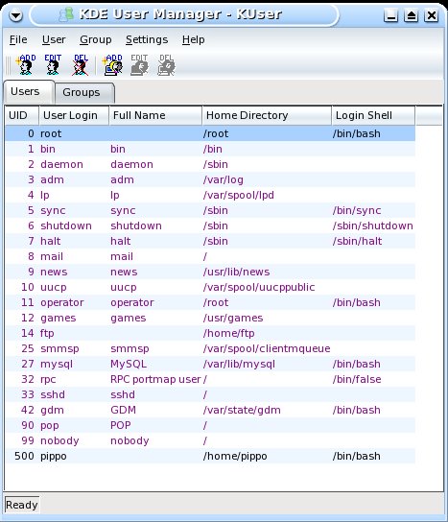The image size is (448, 522).
Task: Select the operator user row
Action: click(210, 302)
